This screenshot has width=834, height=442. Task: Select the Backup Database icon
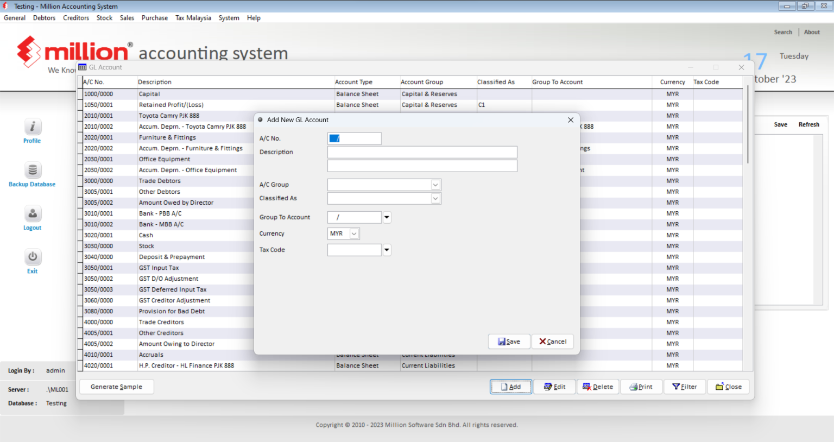pyautogui.click(x=32, y=170)
